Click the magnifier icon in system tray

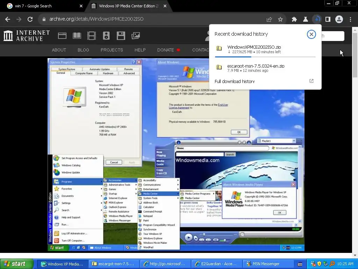[332, 264]
